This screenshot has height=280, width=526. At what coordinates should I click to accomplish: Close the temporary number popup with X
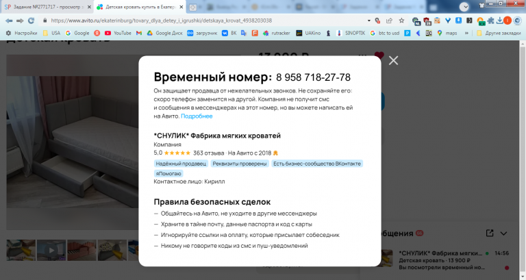click(x=393, y=60)
